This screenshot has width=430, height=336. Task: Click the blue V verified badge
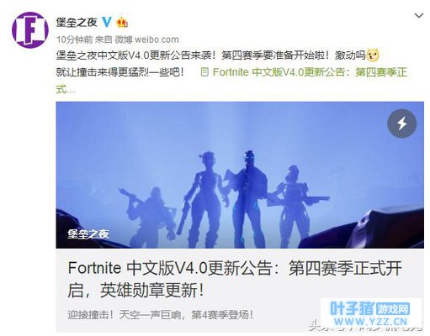coord(107,22)
